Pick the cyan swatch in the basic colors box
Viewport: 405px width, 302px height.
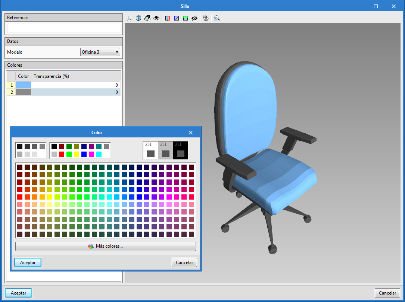[99, 154]
